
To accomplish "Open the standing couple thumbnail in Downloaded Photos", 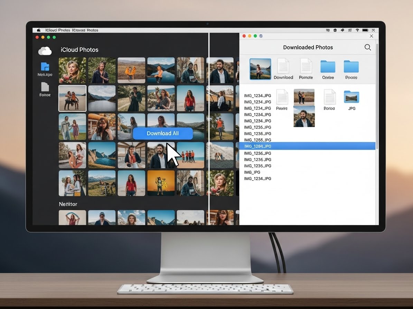I will [x=304, y=97].
